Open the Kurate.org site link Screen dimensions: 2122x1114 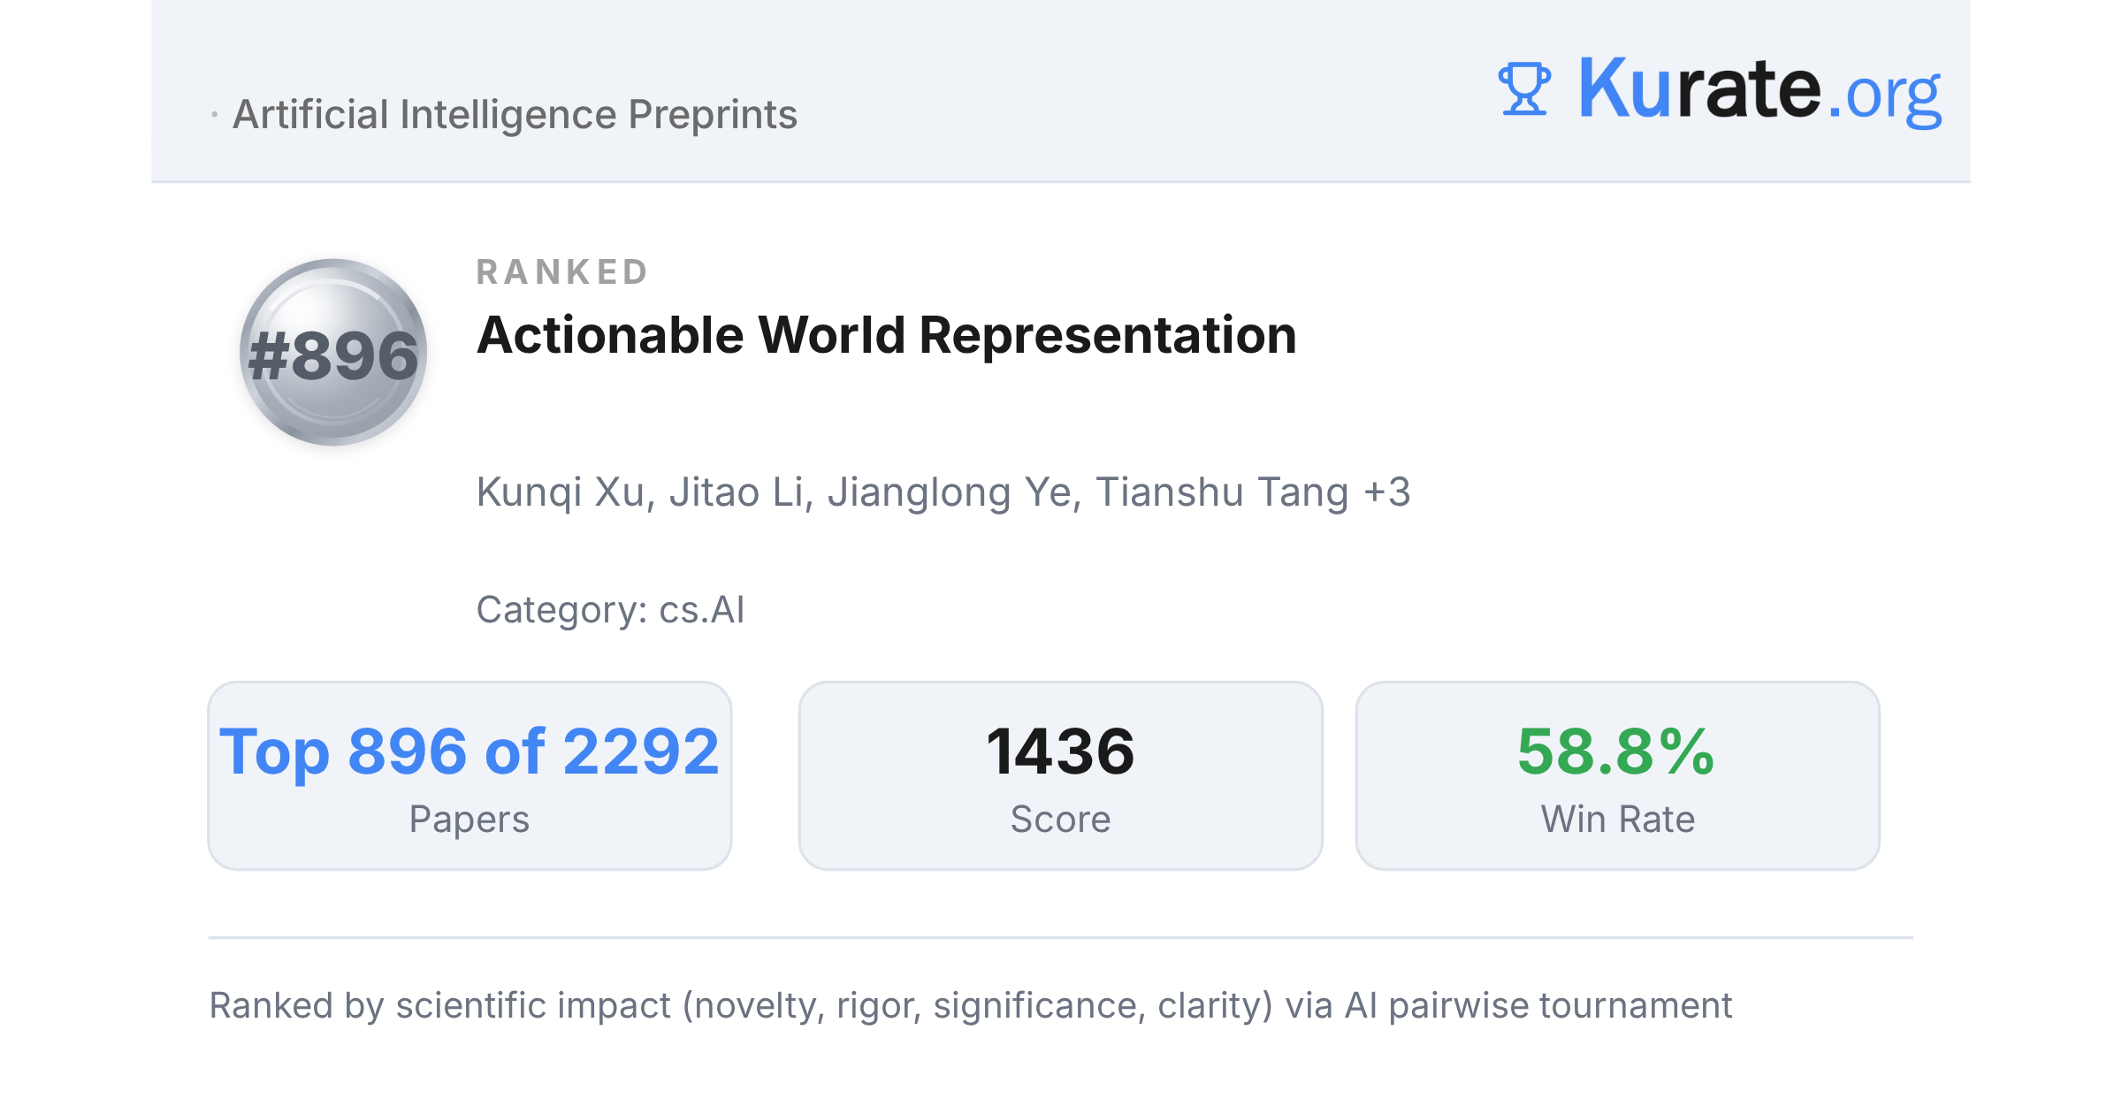point(1759,89)
